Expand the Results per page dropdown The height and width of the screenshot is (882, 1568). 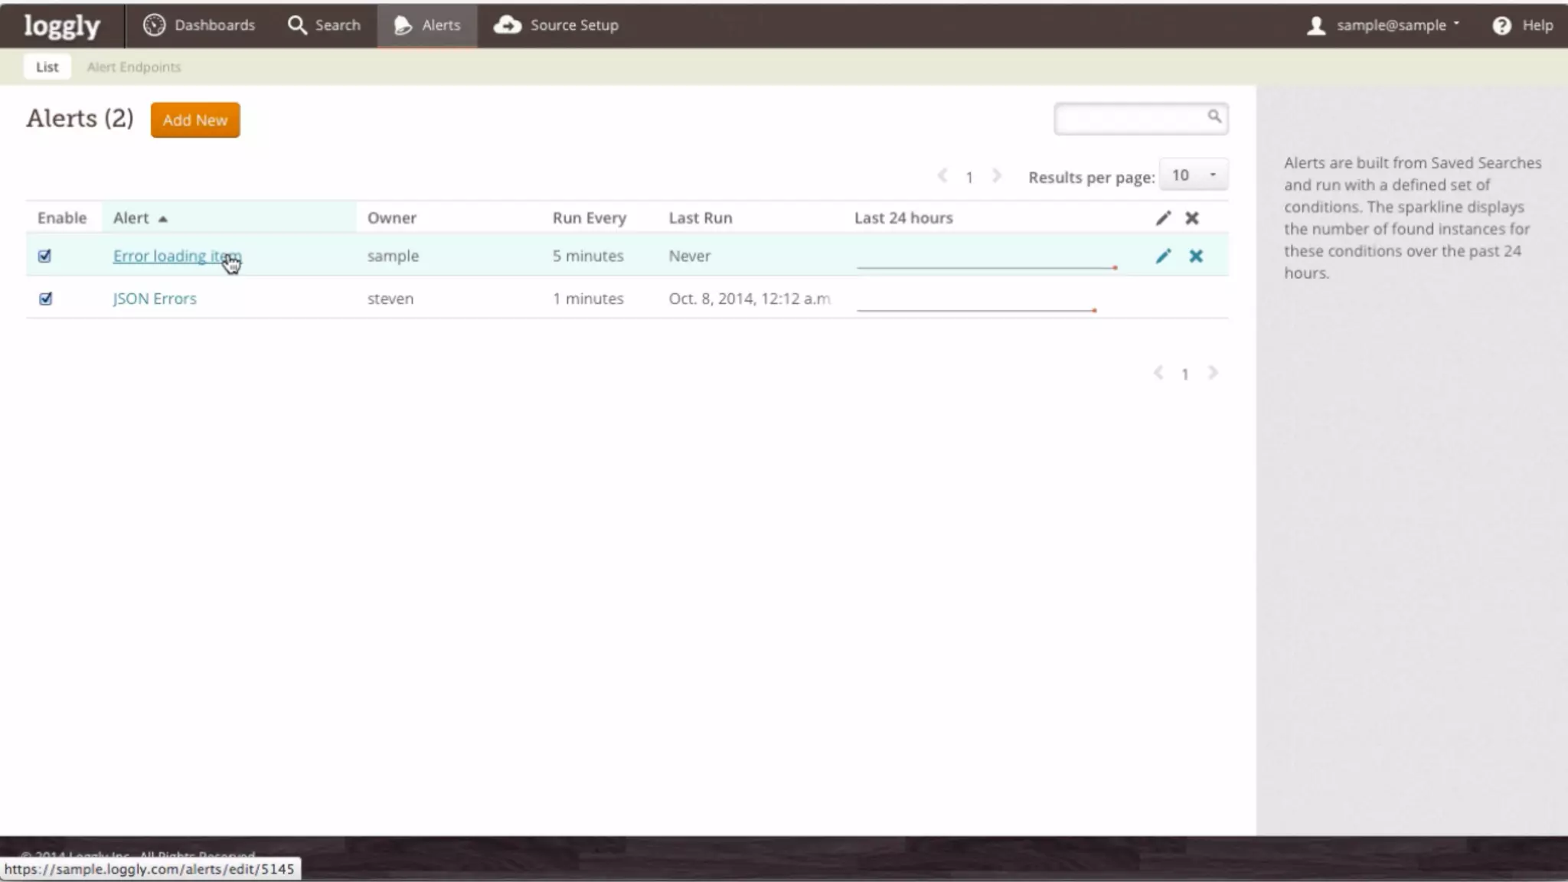1194,175
